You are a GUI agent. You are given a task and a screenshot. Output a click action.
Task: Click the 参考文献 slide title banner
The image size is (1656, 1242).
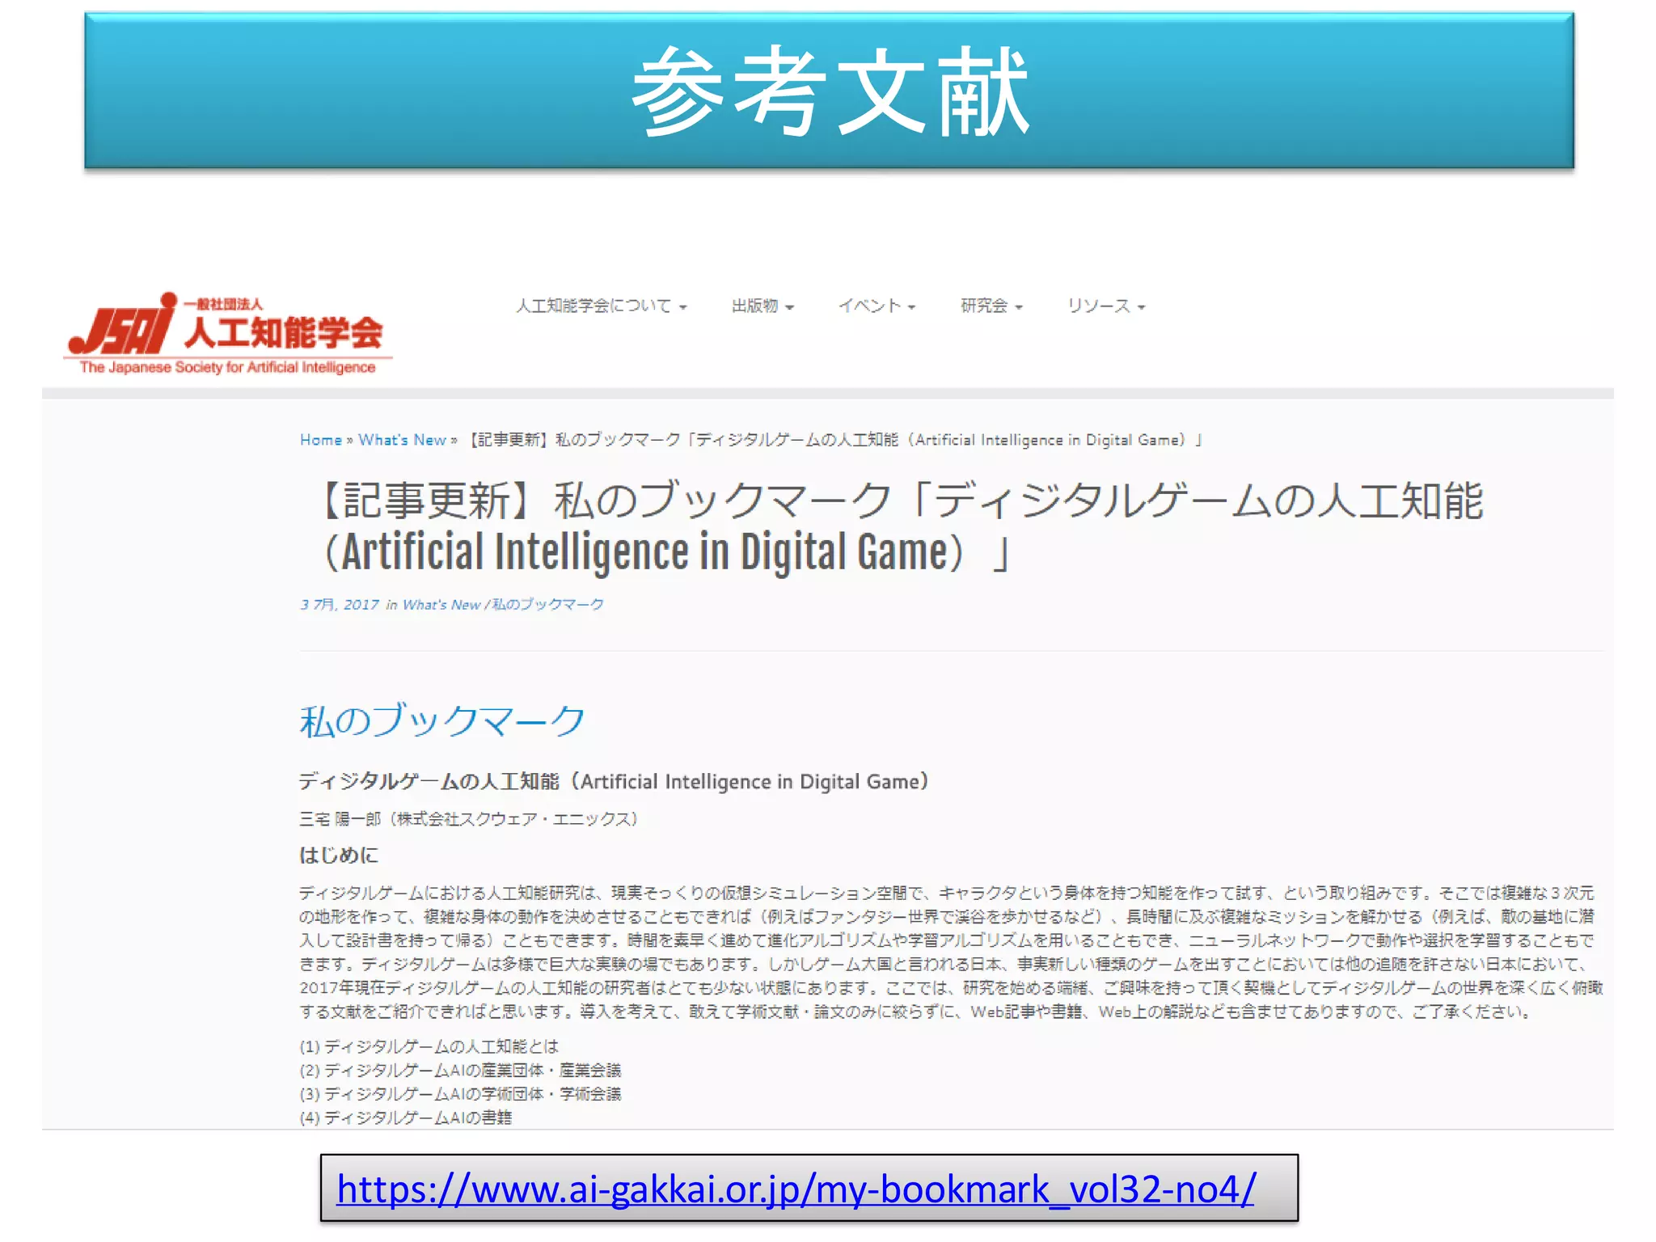click(829, 91)
